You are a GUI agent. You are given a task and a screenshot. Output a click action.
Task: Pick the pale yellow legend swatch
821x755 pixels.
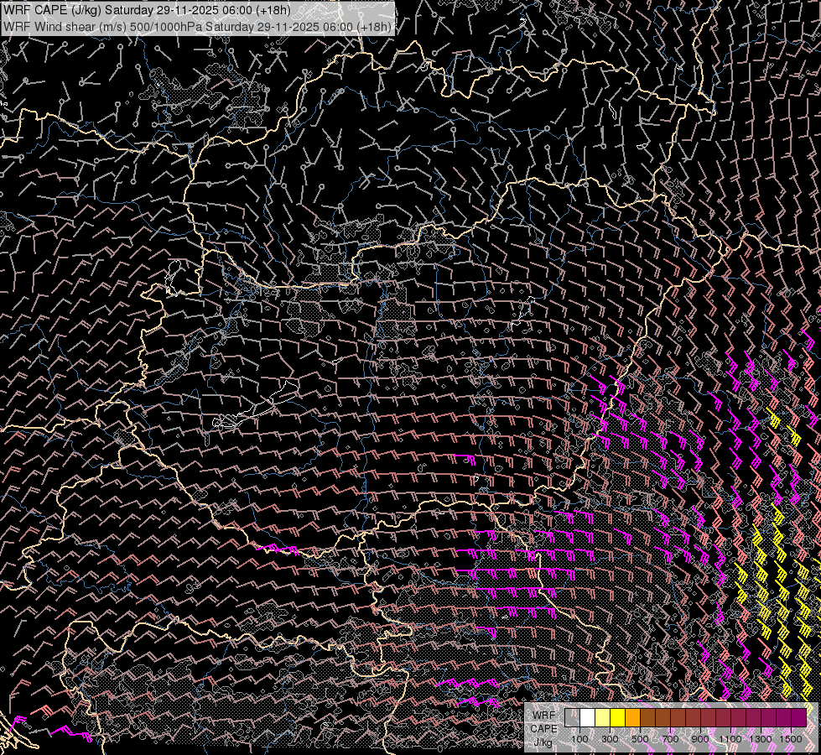603,718
